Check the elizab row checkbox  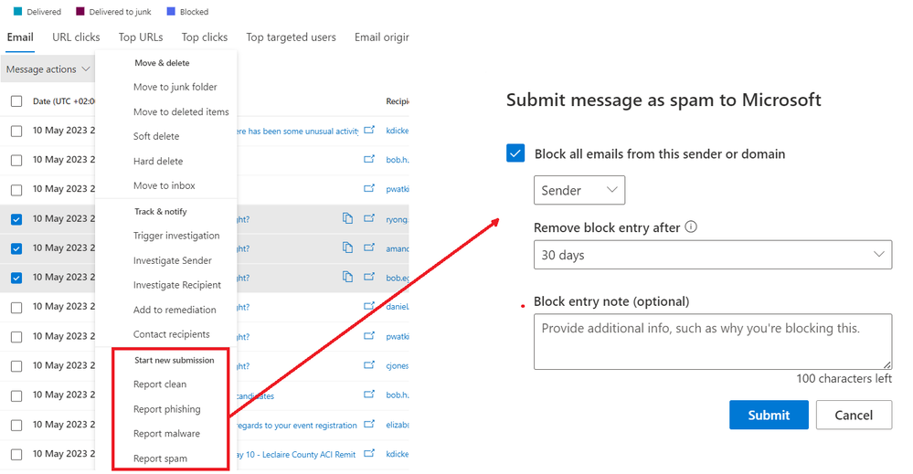coord(16,426)
